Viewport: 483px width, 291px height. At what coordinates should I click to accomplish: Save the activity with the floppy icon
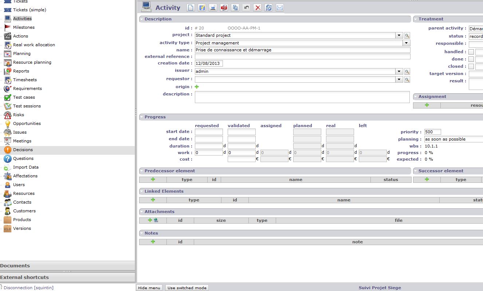202,8
